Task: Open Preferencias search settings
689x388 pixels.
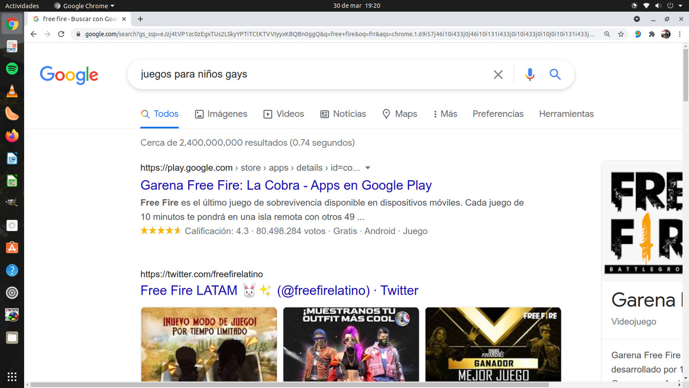Action: coord(498,114)
